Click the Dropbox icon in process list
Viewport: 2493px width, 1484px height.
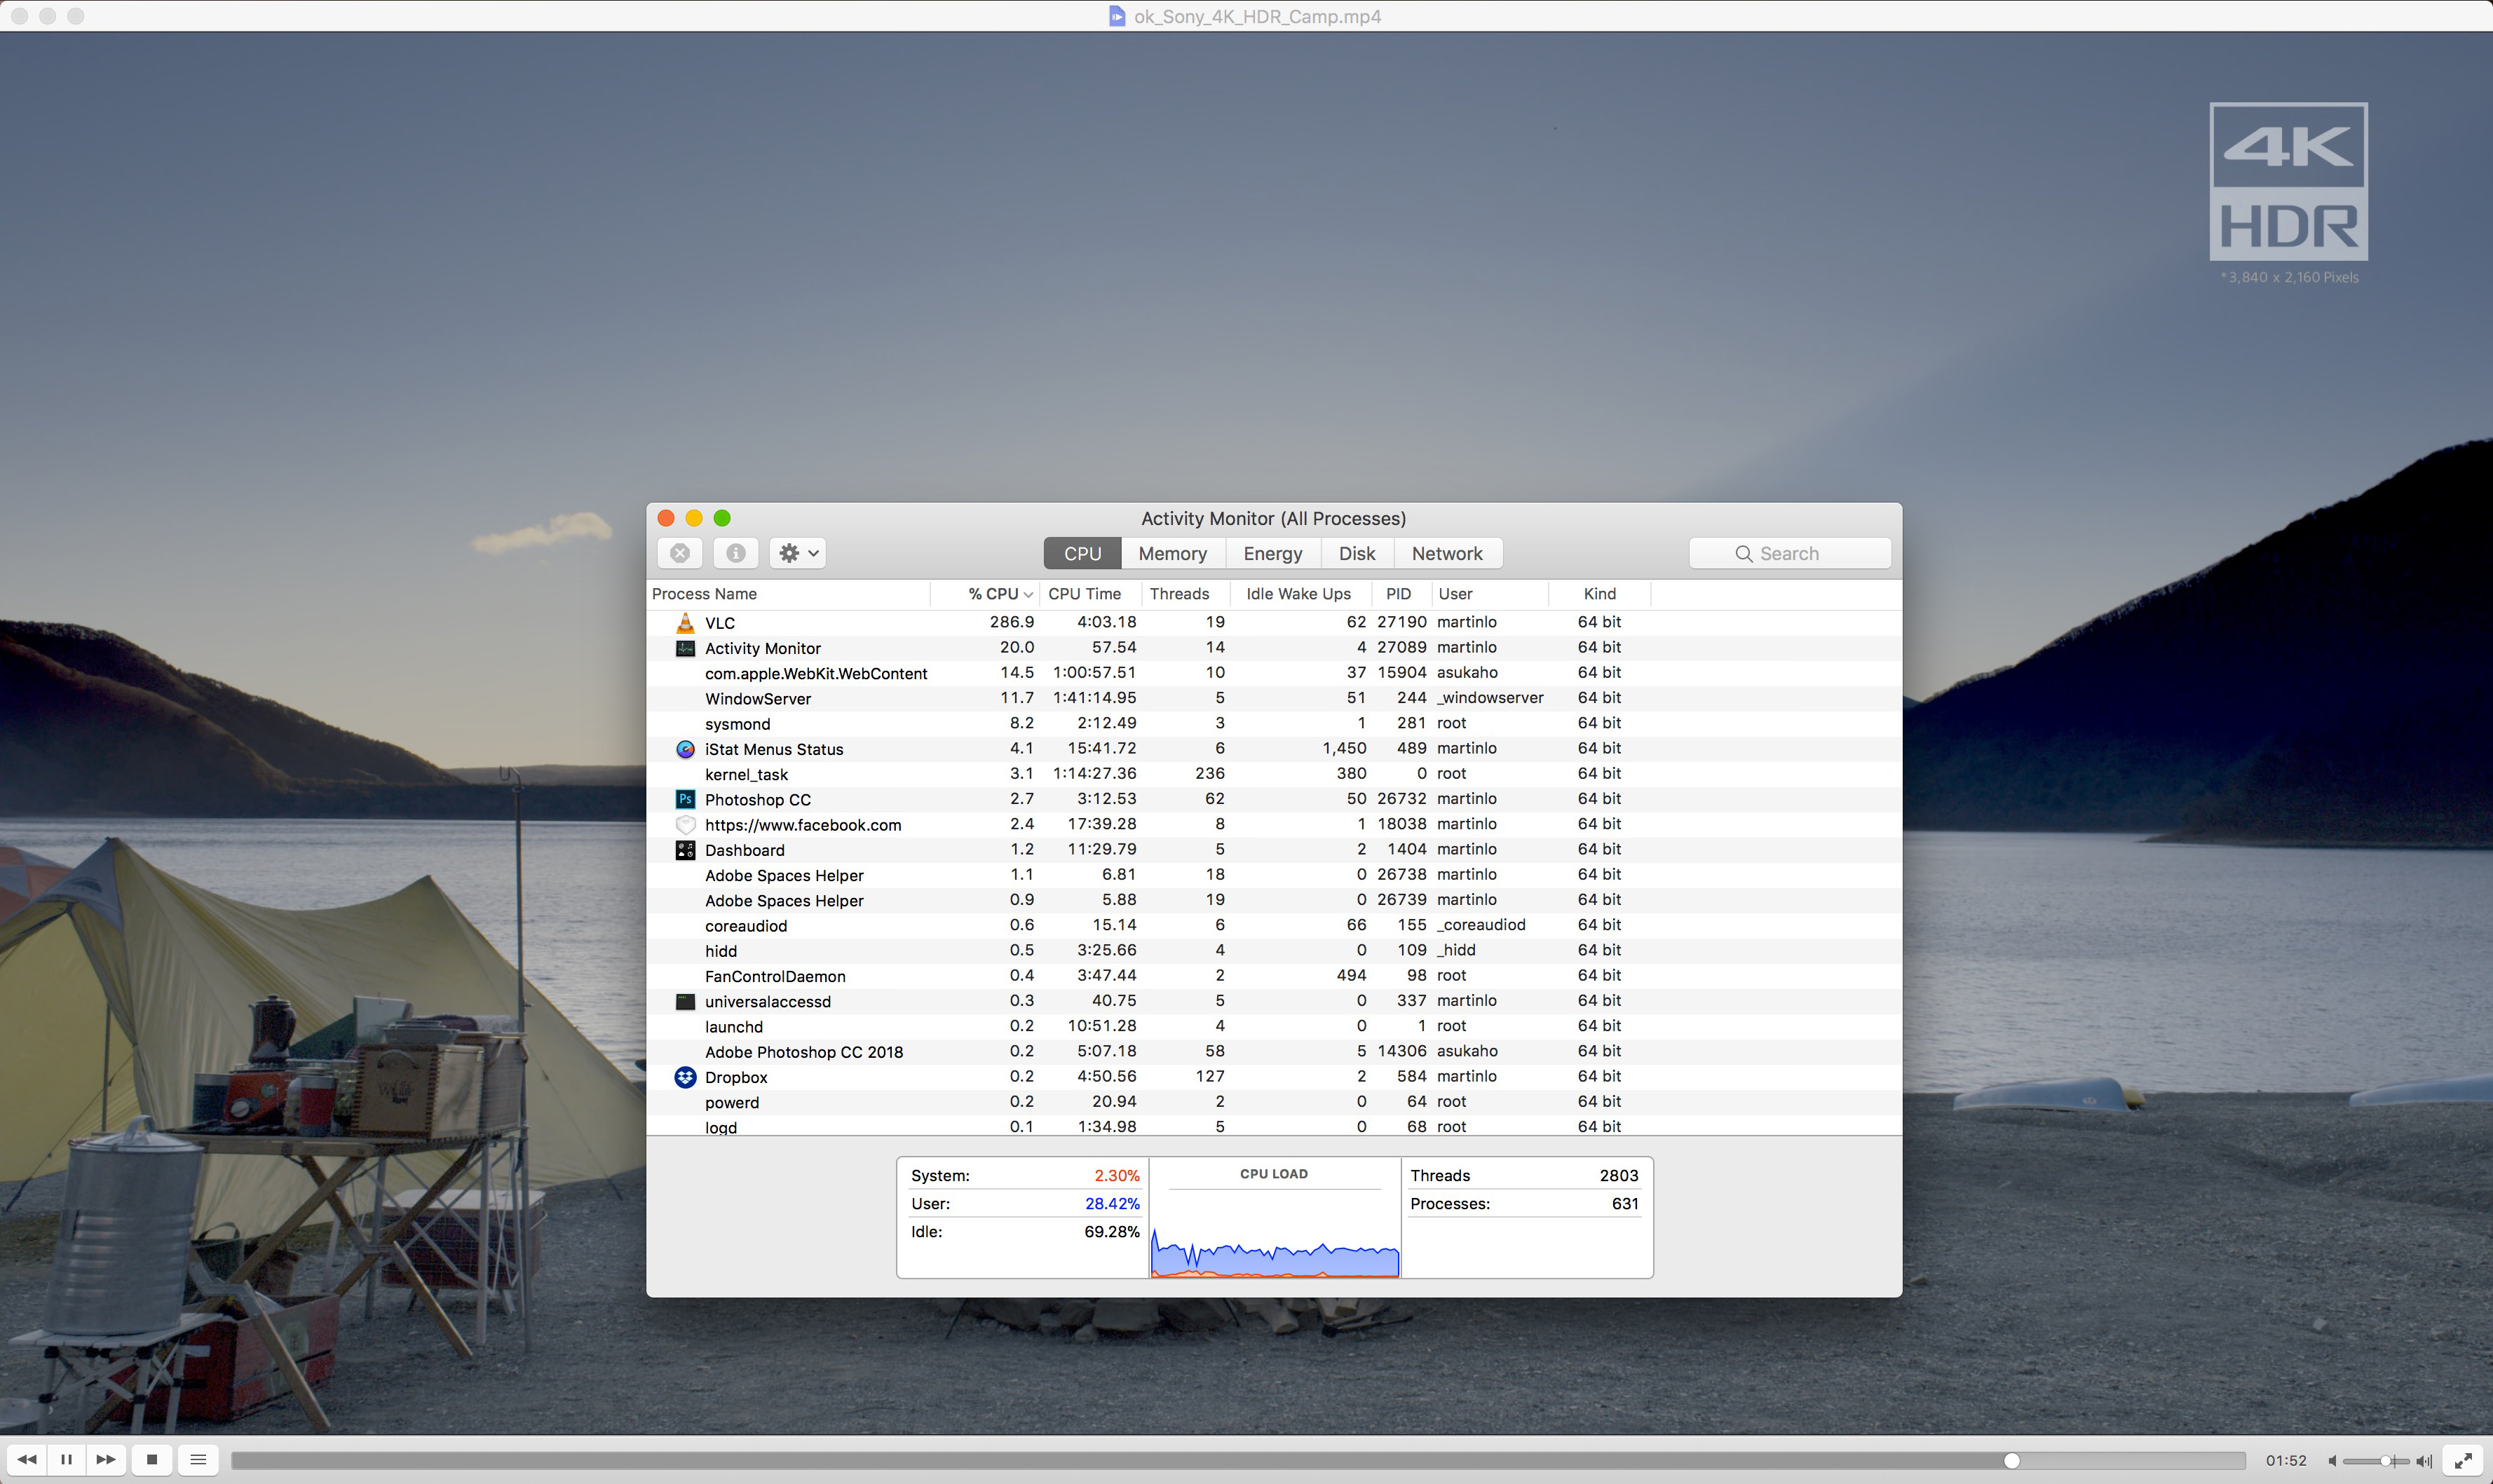[x=684, y=1076]
